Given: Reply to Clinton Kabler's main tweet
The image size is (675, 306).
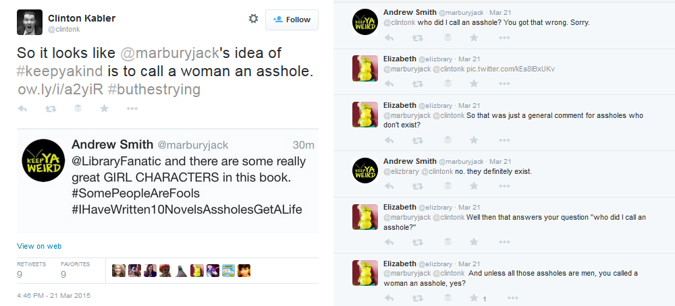Looking at the screenshot, I should [22, 108].
